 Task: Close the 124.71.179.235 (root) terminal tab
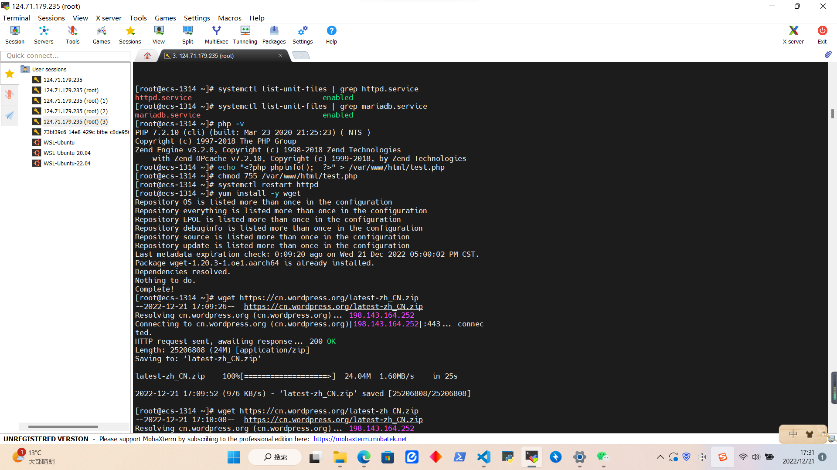[280, 55]
